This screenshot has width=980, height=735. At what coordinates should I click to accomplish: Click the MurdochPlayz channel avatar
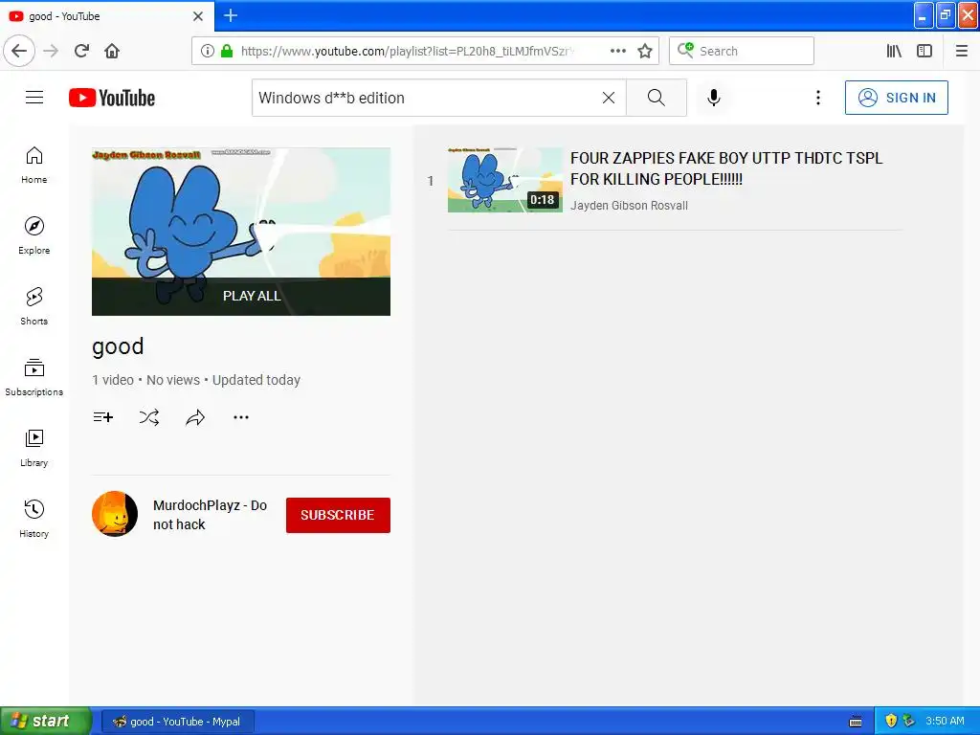click(x=115, y=514)
